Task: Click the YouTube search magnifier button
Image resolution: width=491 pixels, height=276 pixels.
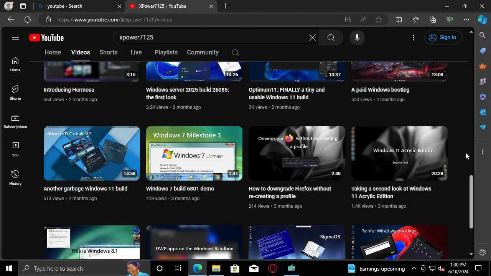Action: 331,38
